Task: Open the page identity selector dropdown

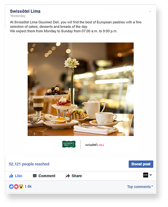Action: (151, 175)
